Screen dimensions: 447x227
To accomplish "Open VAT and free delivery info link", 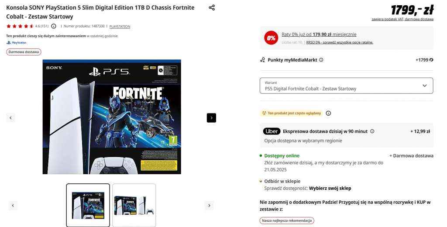I will [402, 19].
